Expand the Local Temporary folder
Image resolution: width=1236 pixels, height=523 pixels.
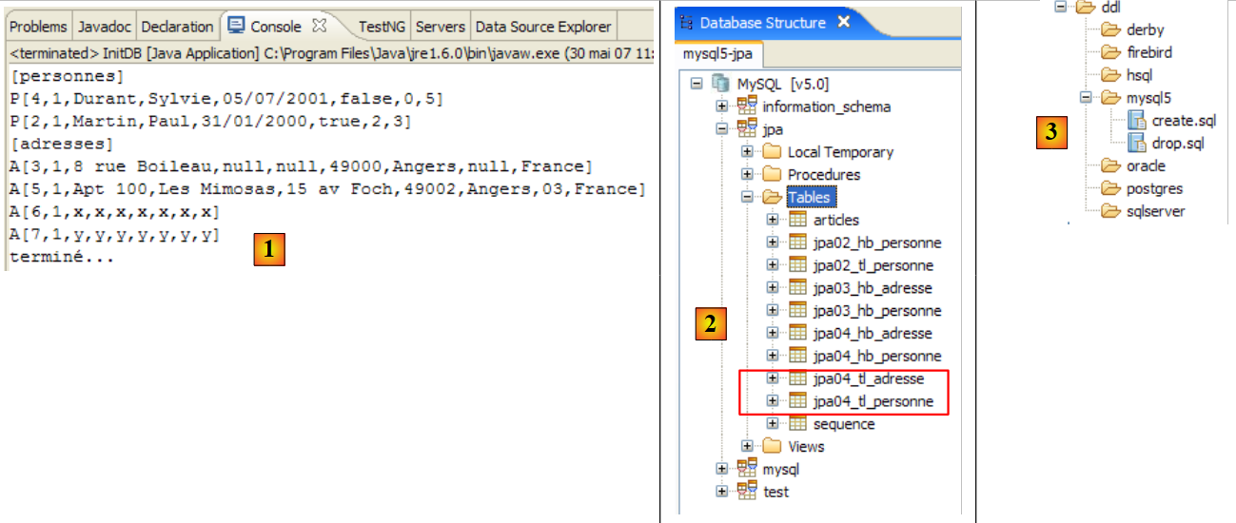748,152
